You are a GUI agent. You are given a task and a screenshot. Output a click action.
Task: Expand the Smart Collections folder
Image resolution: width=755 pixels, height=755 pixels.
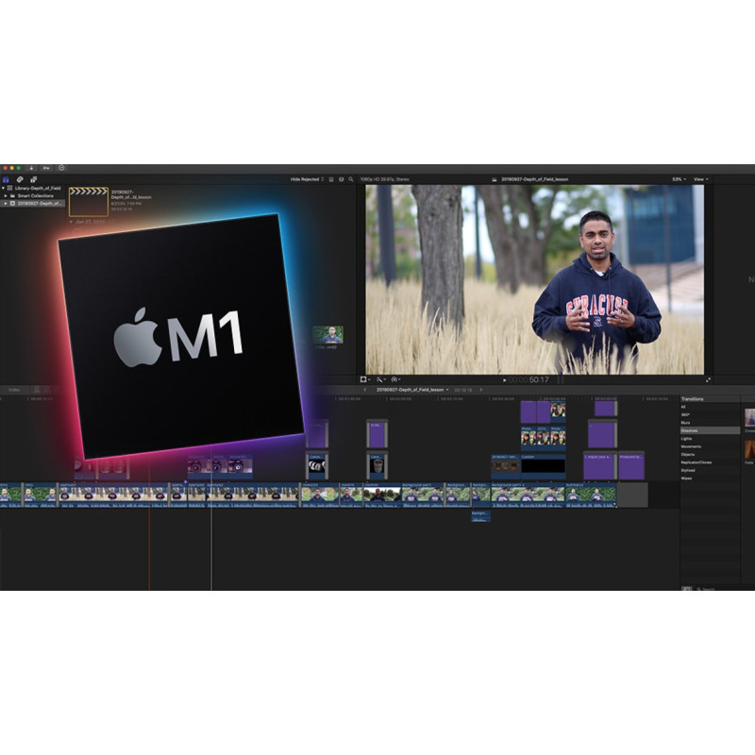5,195
